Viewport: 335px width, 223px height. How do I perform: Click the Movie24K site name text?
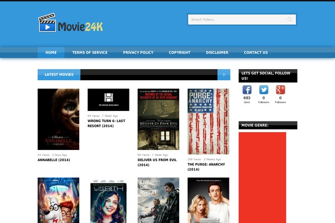pos(80,27)
